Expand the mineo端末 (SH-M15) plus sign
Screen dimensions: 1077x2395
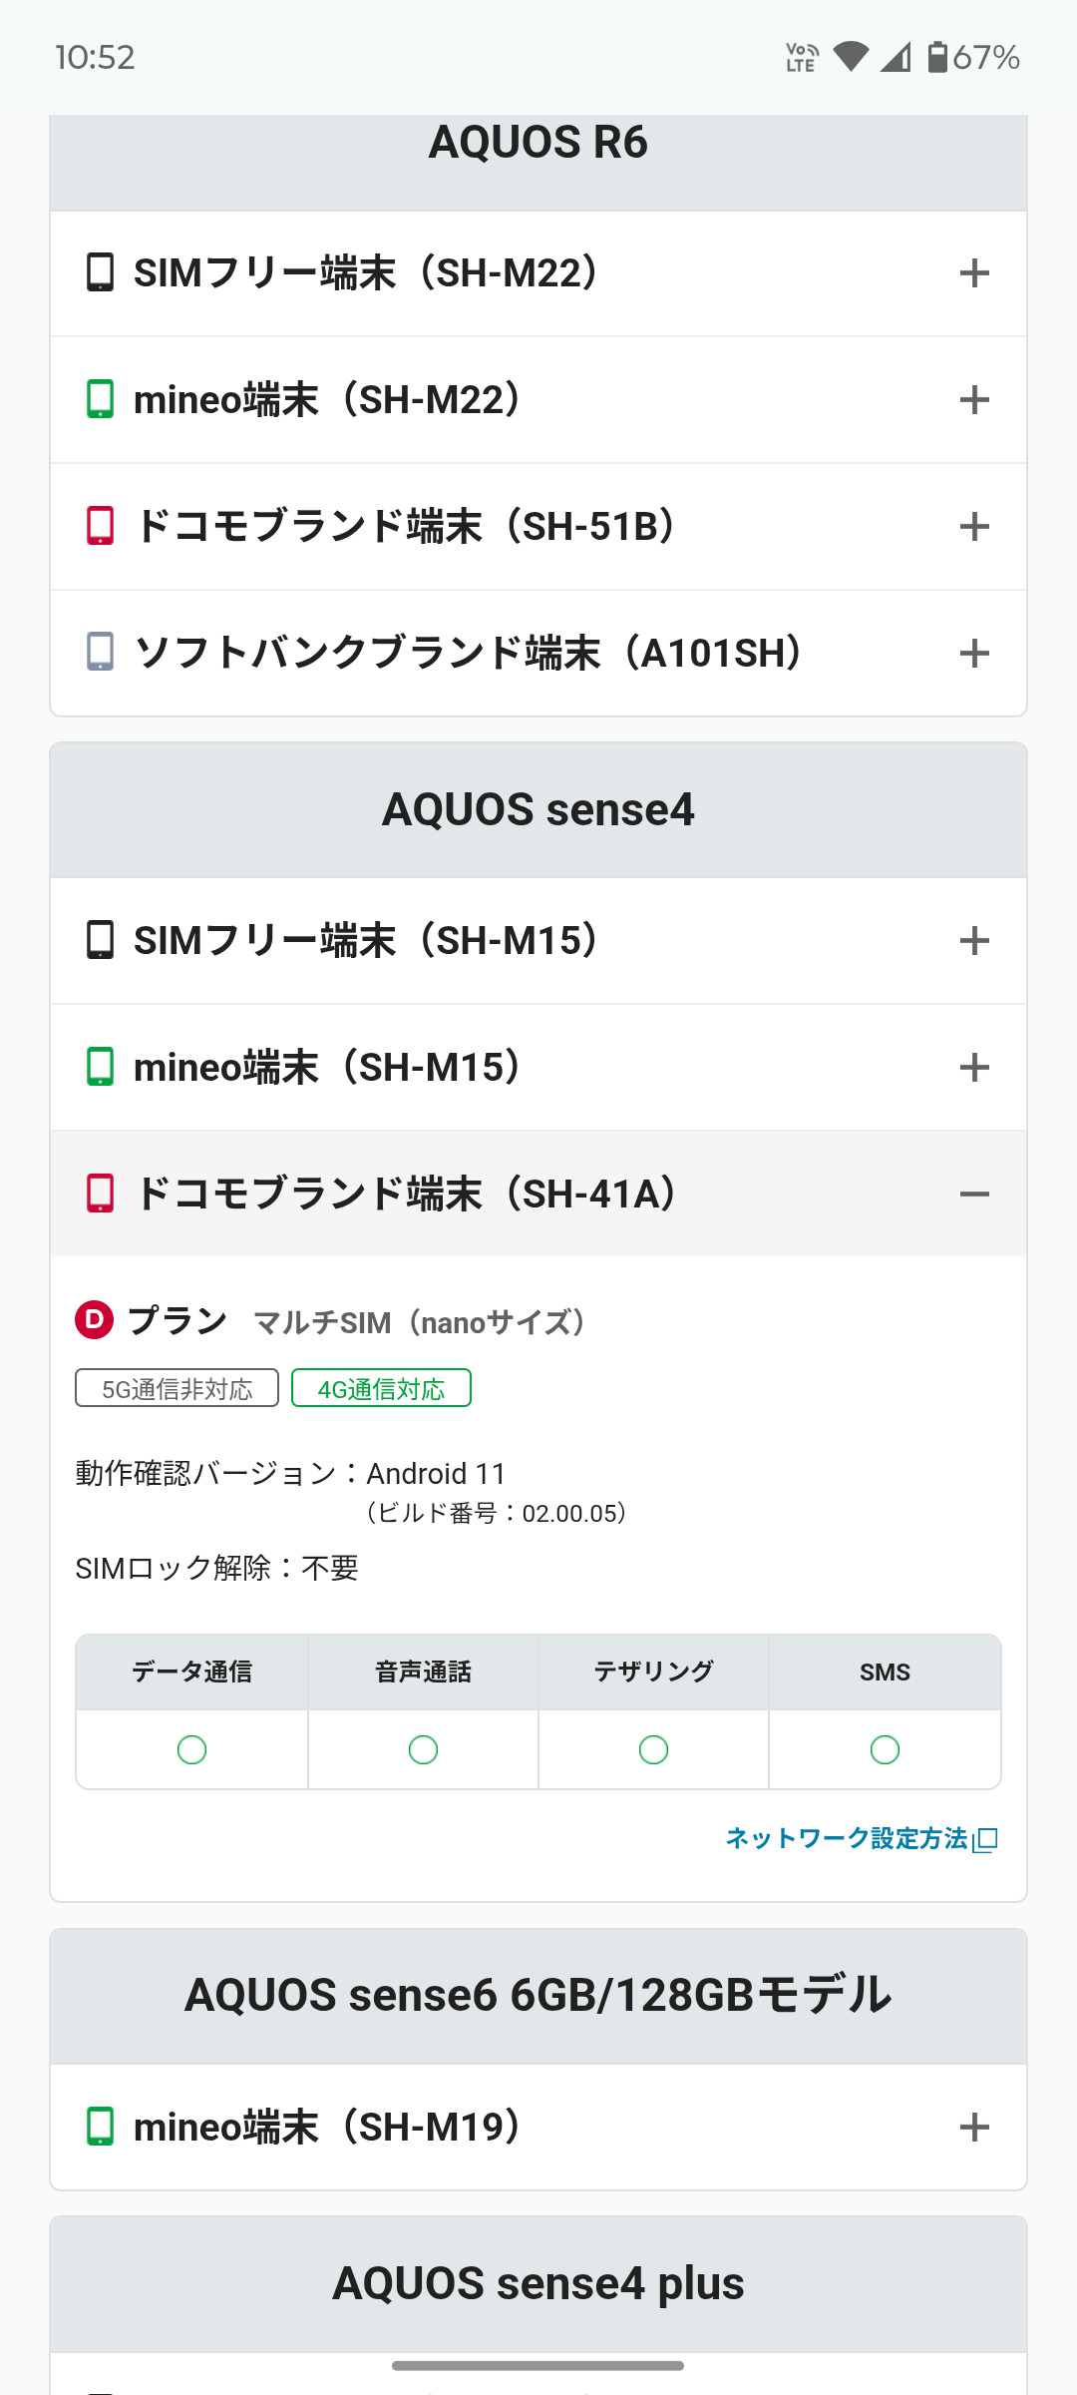[974, 1067]
